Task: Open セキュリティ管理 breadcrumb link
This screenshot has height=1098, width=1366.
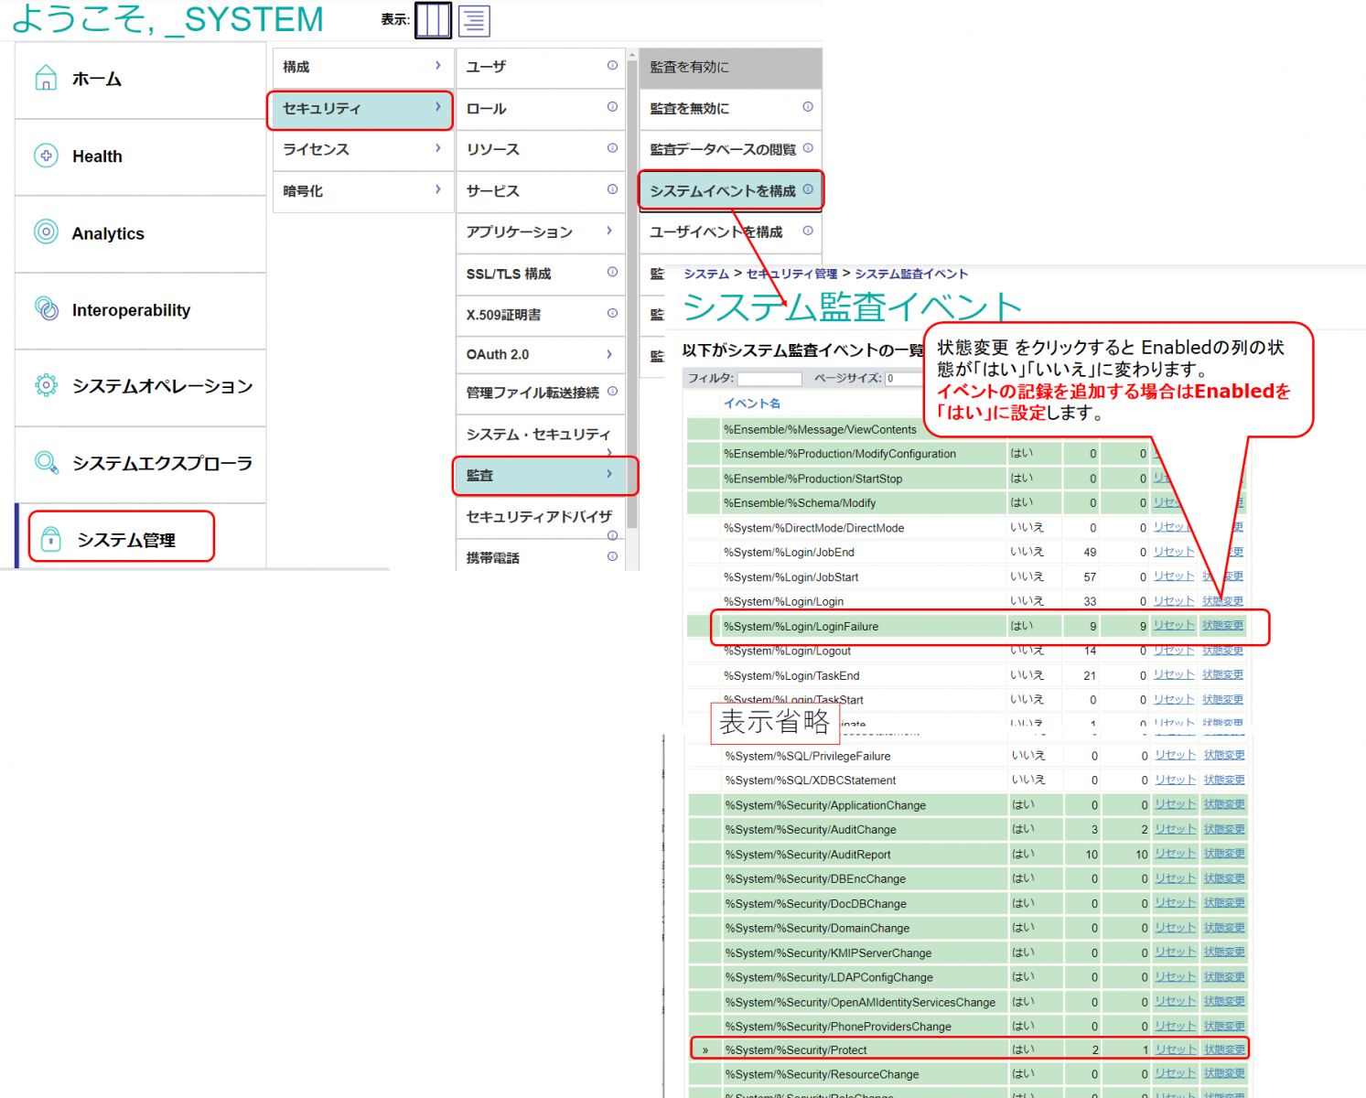Action: pyautogui.click(x=791, y=274)
